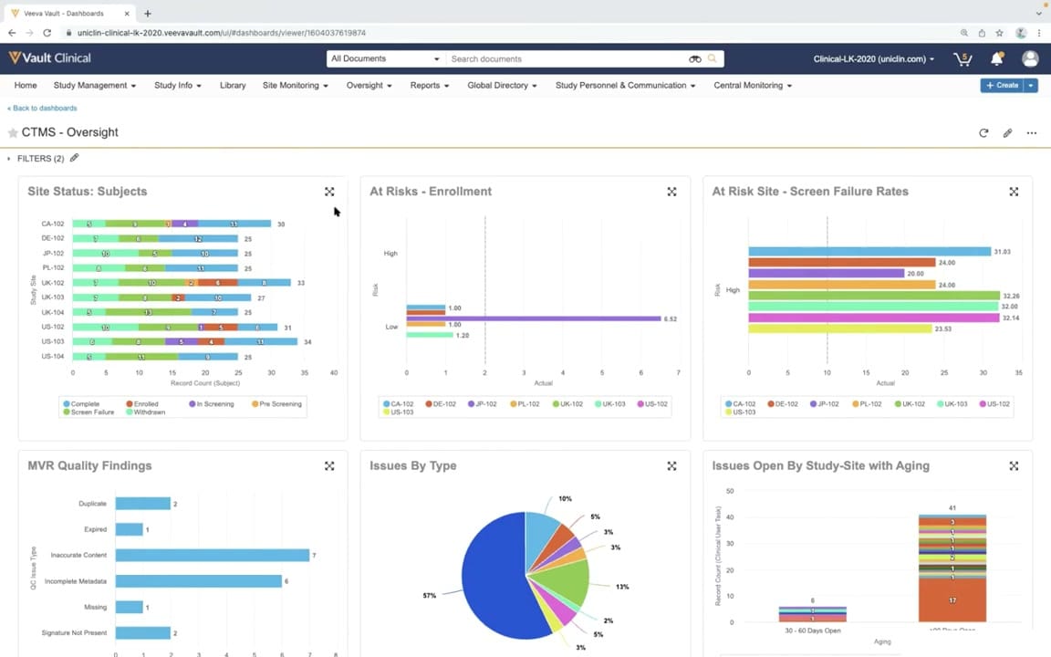Viewport: 1051px width, 657px height.
Task: Expand the Issues By Type chart
Action: coord(671,466)
